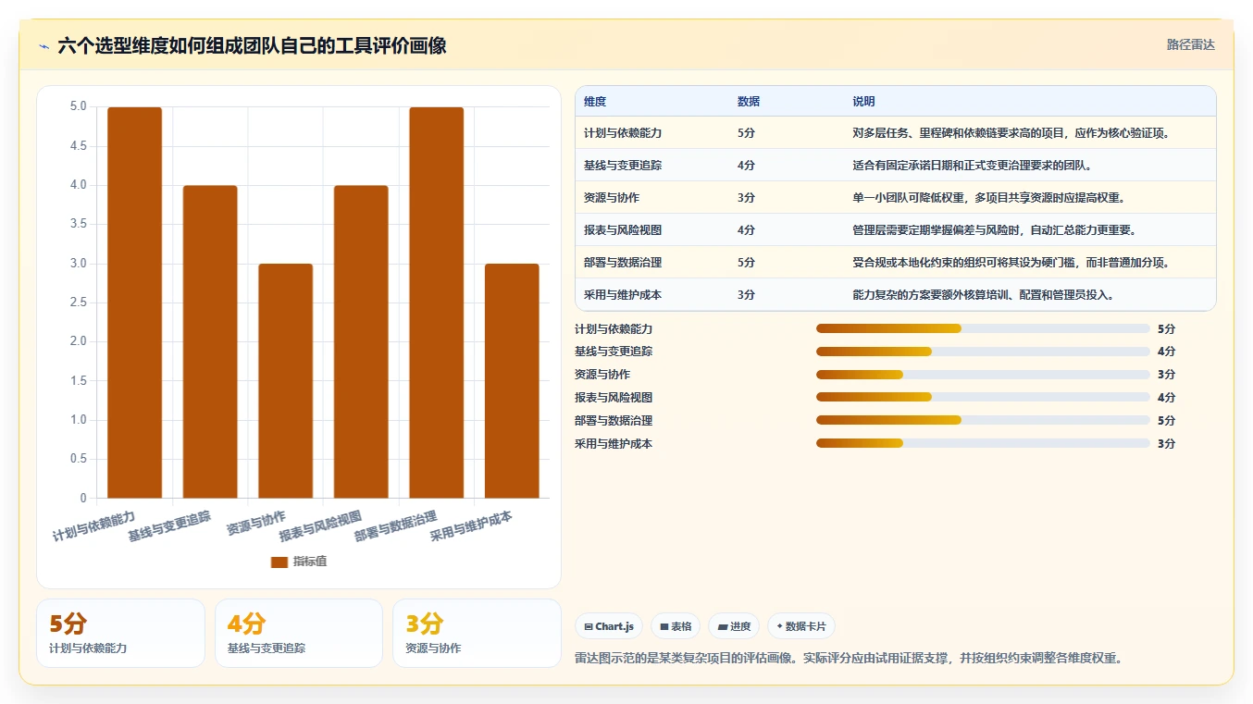
Task: Click the 计划与依赖能力 progress bar
Action: click(983, 328)
